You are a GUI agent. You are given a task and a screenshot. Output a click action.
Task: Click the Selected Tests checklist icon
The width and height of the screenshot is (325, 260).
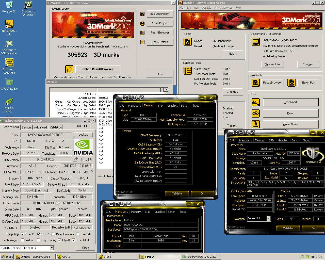coord(187,71)
